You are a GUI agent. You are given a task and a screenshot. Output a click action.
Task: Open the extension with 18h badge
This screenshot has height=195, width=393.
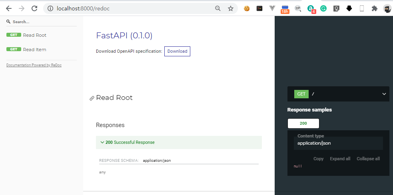click(285, 9)
